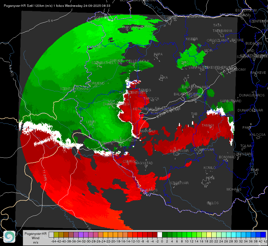Click the swirl logo icon beside the legend
This screenshot has width=268, height=246.
[x=9, y=237]
